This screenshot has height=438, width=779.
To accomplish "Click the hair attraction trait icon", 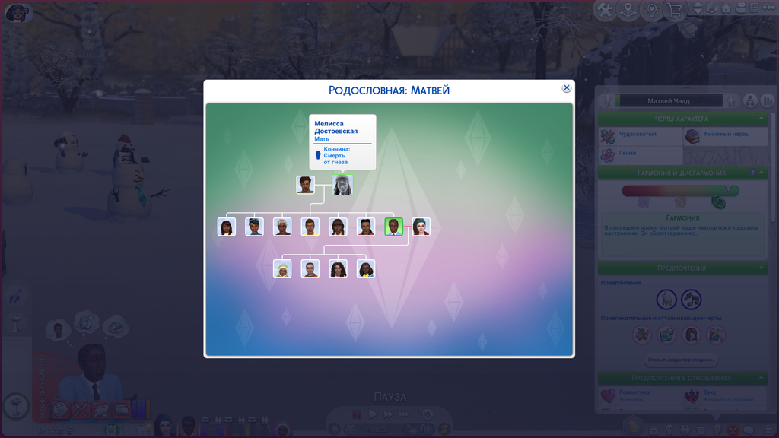I will click(x=691, y=335).
